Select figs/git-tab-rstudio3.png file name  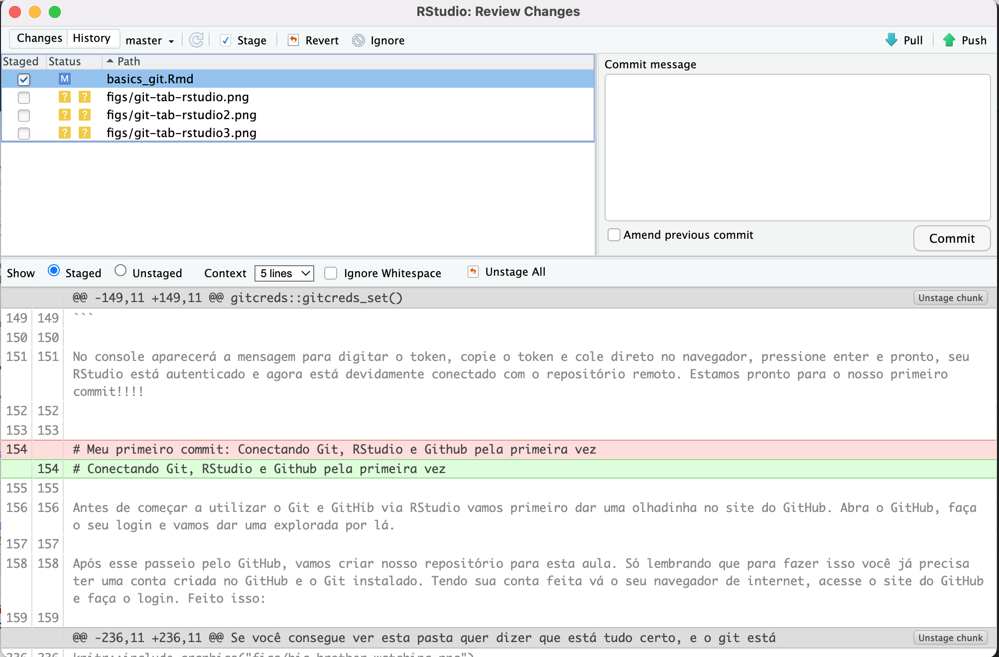[x=182, y=133]
